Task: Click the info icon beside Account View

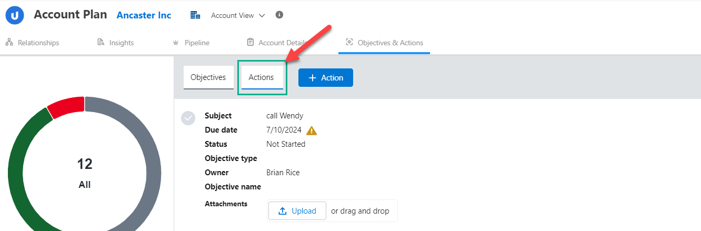Action: tap(279, 15)
